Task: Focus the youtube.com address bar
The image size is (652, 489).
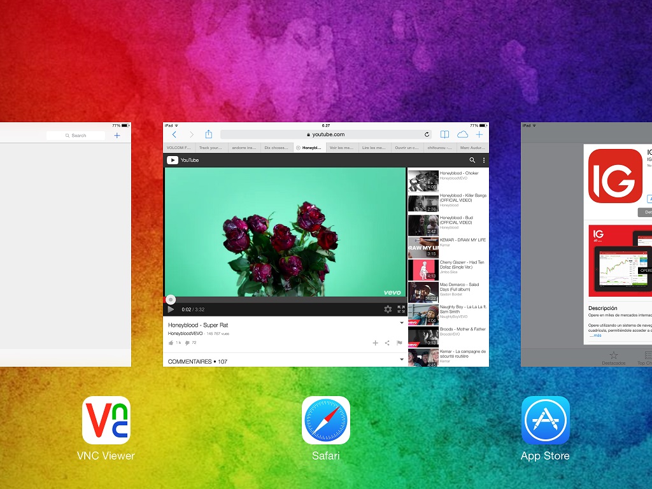Action: click(x=325, y=134)
